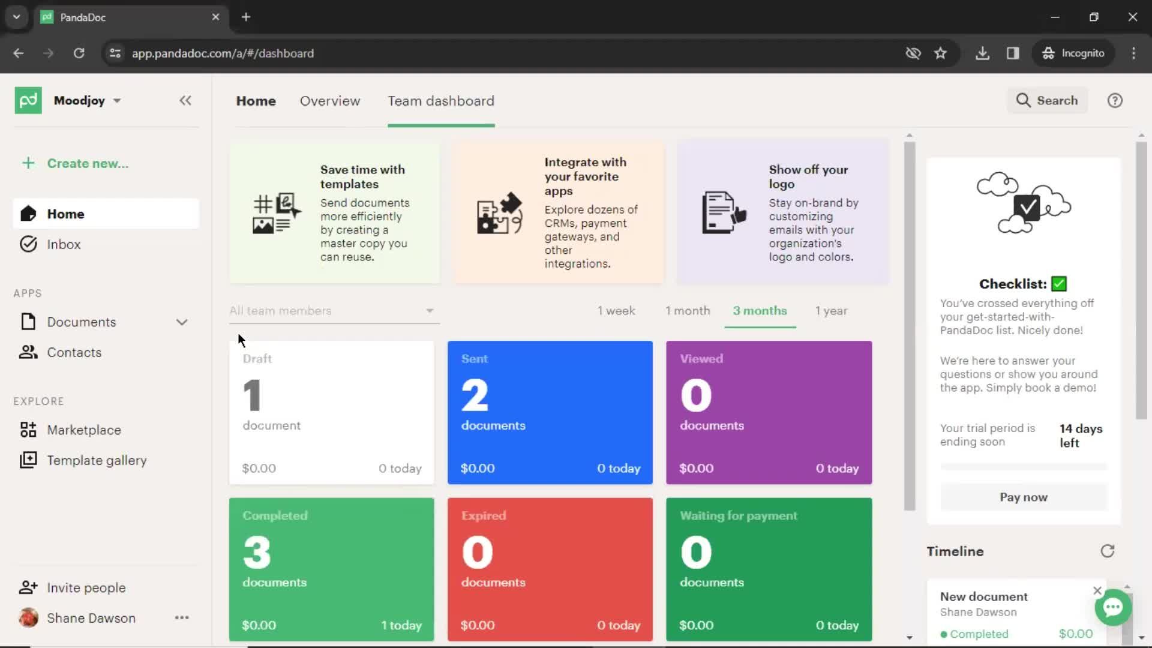Click the site information icon in address bar

tap(115, 53)
